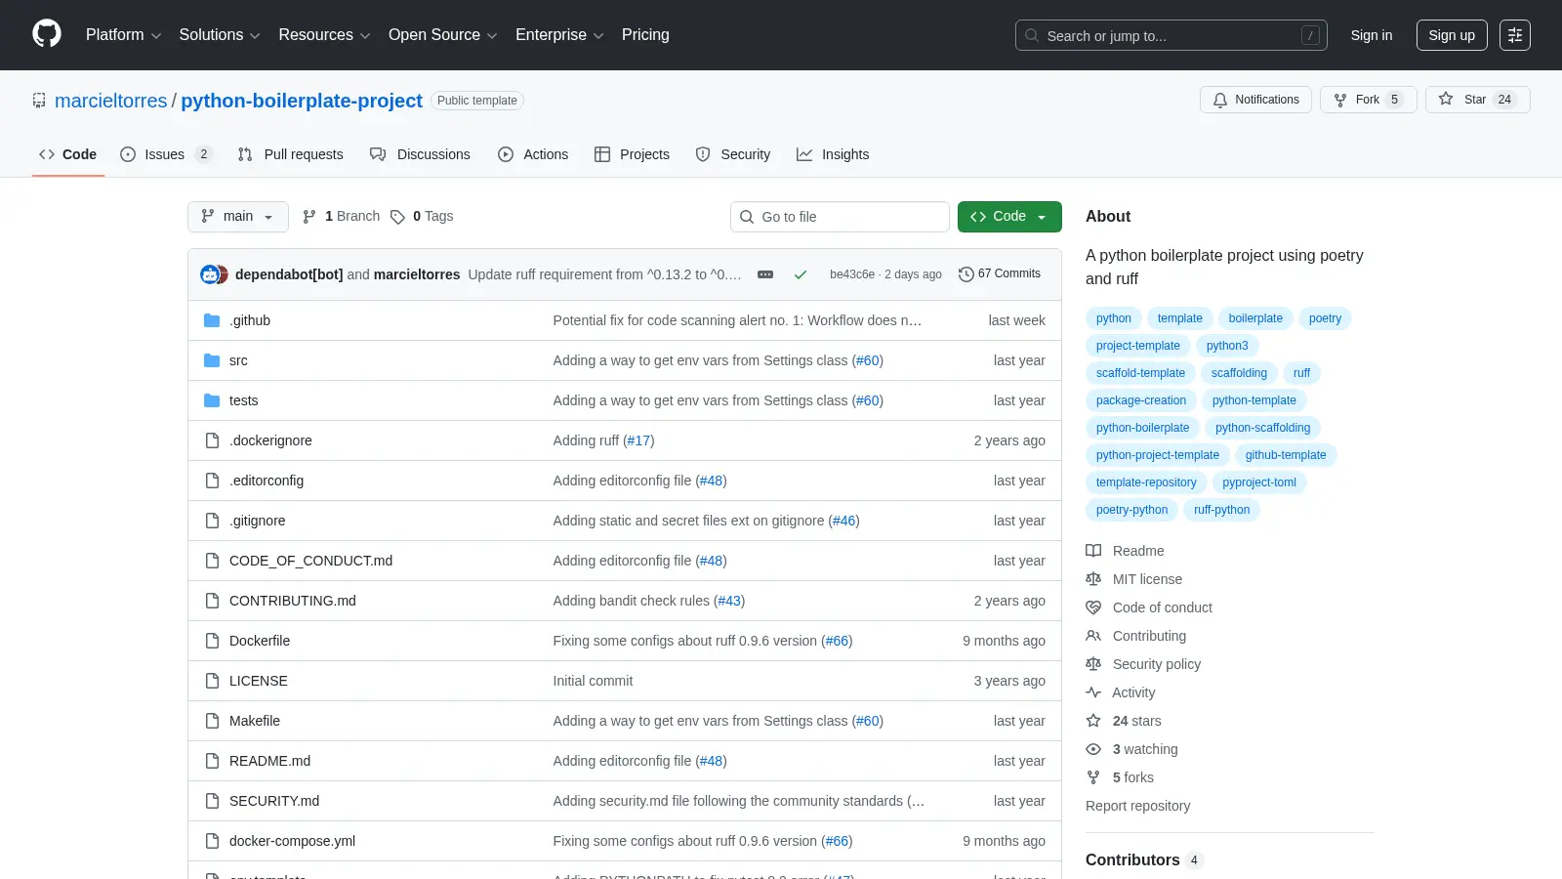
Task: Switch to the Insights tab
Action: click(x=833, y=154)
